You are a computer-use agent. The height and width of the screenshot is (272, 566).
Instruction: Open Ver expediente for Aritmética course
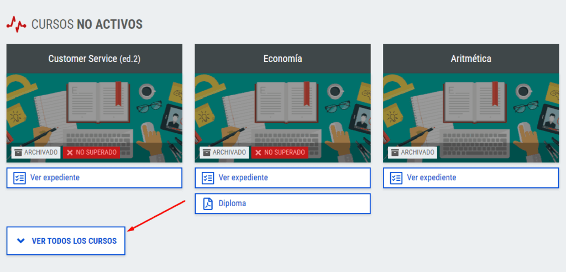click(x=471, y=177)
